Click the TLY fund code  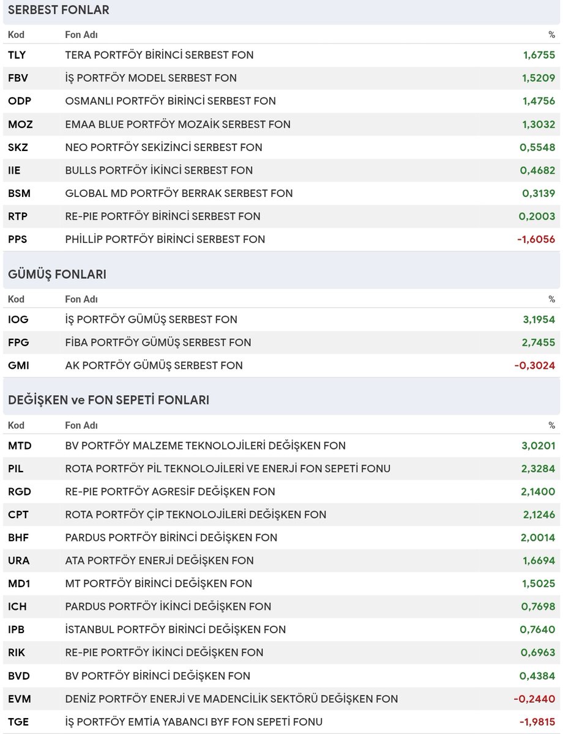[x=17, y=55]
